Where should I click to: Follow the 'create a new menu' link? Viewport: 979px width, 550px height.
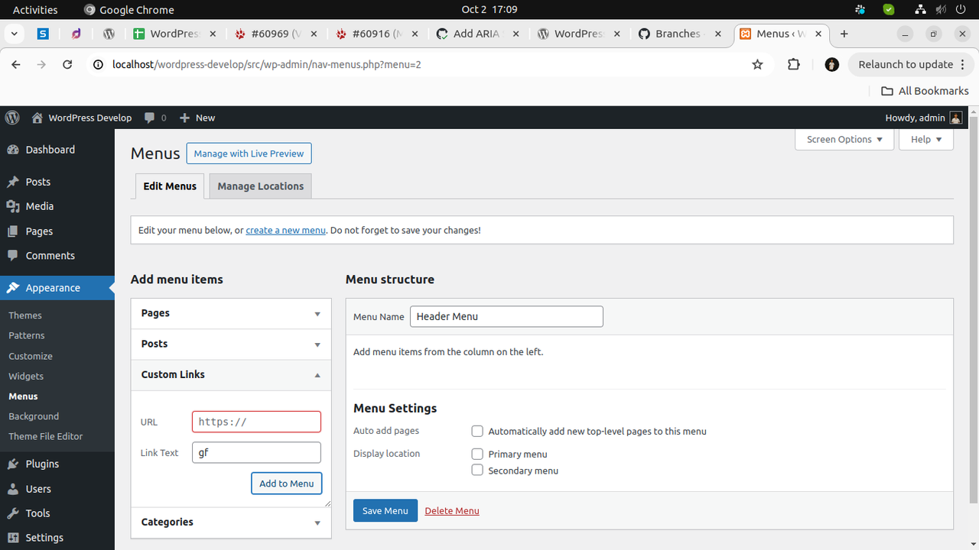[x=285, y=230]
